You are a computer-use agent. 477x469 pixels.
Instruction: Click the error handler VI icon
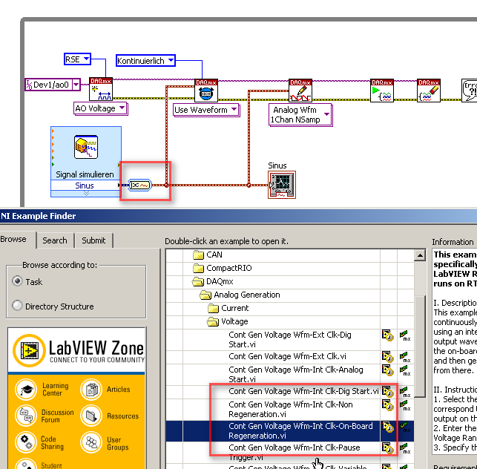click(x=470, y=91)
